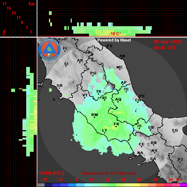Click the 50 dBZ legend value

[155, 180]
